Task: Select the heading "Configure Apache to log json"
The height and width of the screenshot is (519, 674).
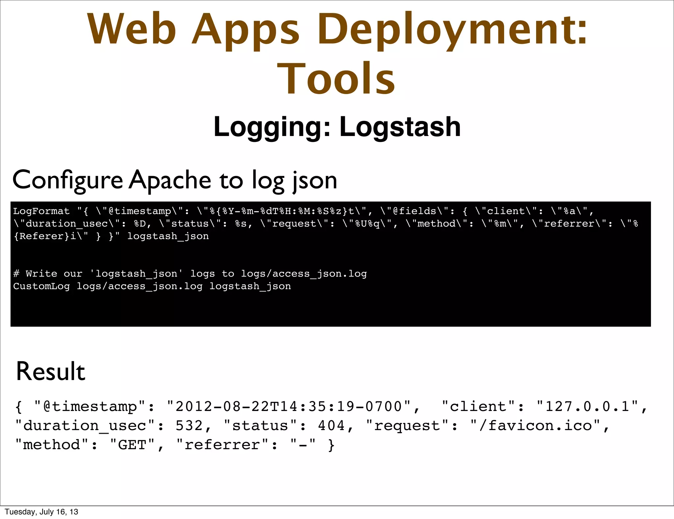Action: [175, 180]
